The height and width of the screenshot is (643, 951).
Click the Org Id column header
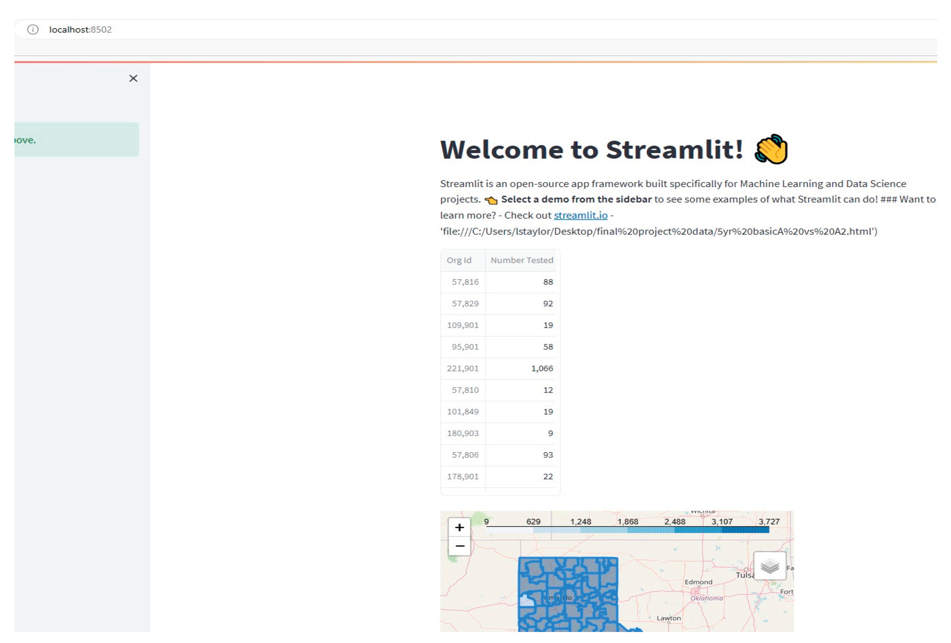tap(459, 260)
